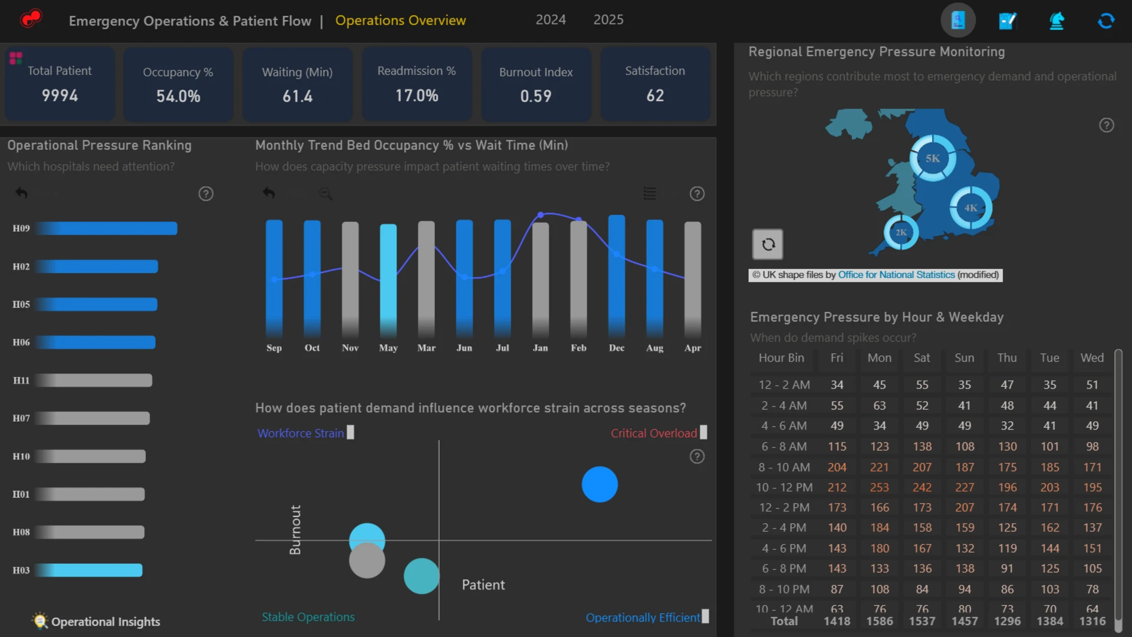Open the Office for National Statistics link
Viewport: 1132px width, 637px height.
pyautogui.click(x=896, y=275)
